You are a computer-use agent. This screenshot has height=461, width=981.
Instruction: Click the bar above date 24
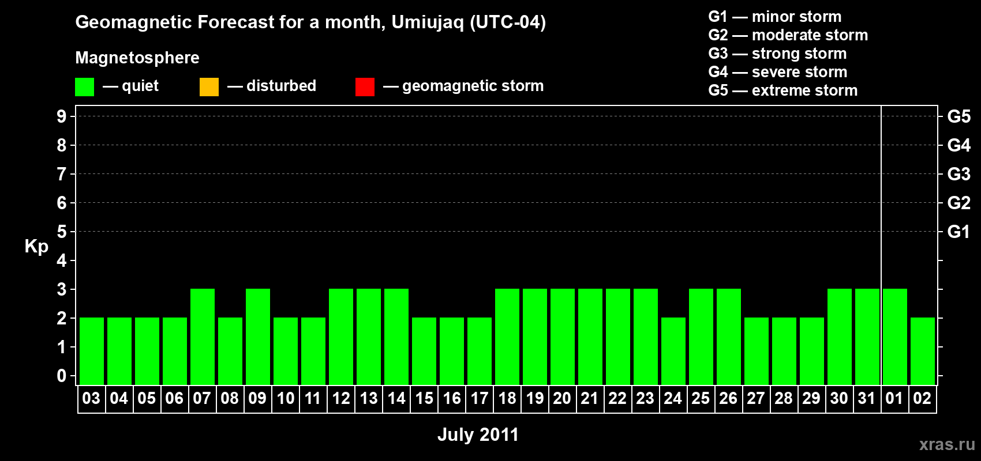(x=673, y=351)
